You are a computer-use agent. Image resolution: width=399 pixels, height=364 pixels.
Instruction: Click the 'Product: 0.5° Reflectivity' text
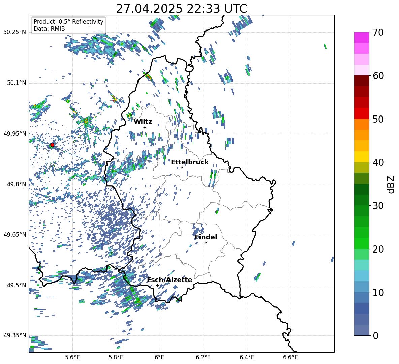pos(68,21)
